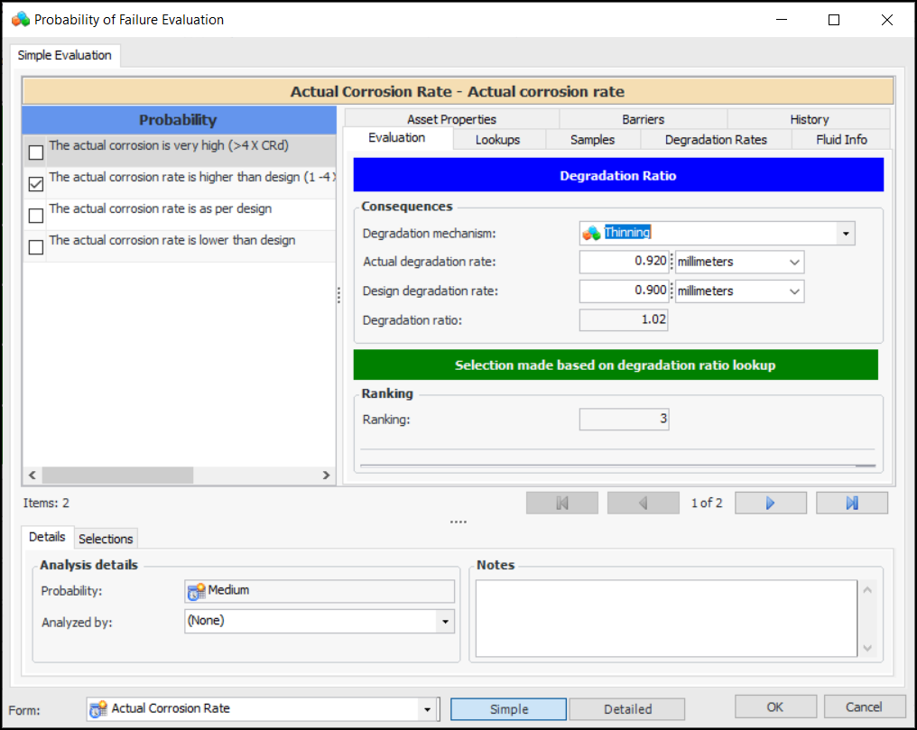Click inside the Notes text area
Image resolution: width=917 pixels, height=730 pixels.
665,618
